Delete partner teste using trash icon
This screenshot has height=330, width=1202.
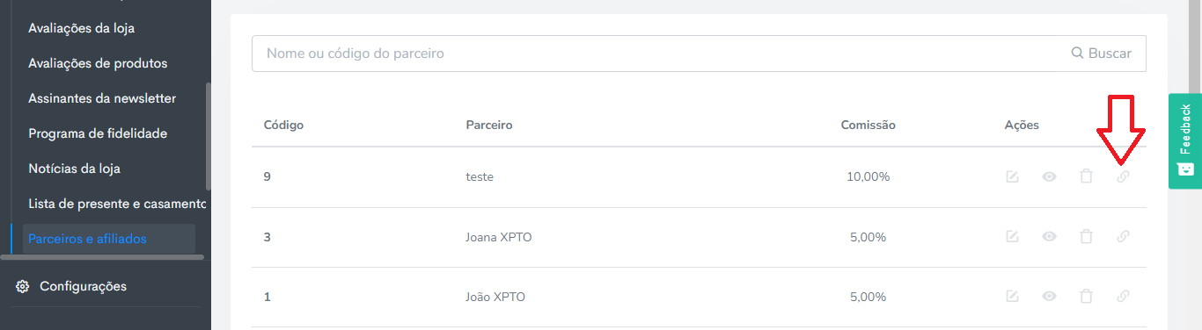(x=1086, y=176)
